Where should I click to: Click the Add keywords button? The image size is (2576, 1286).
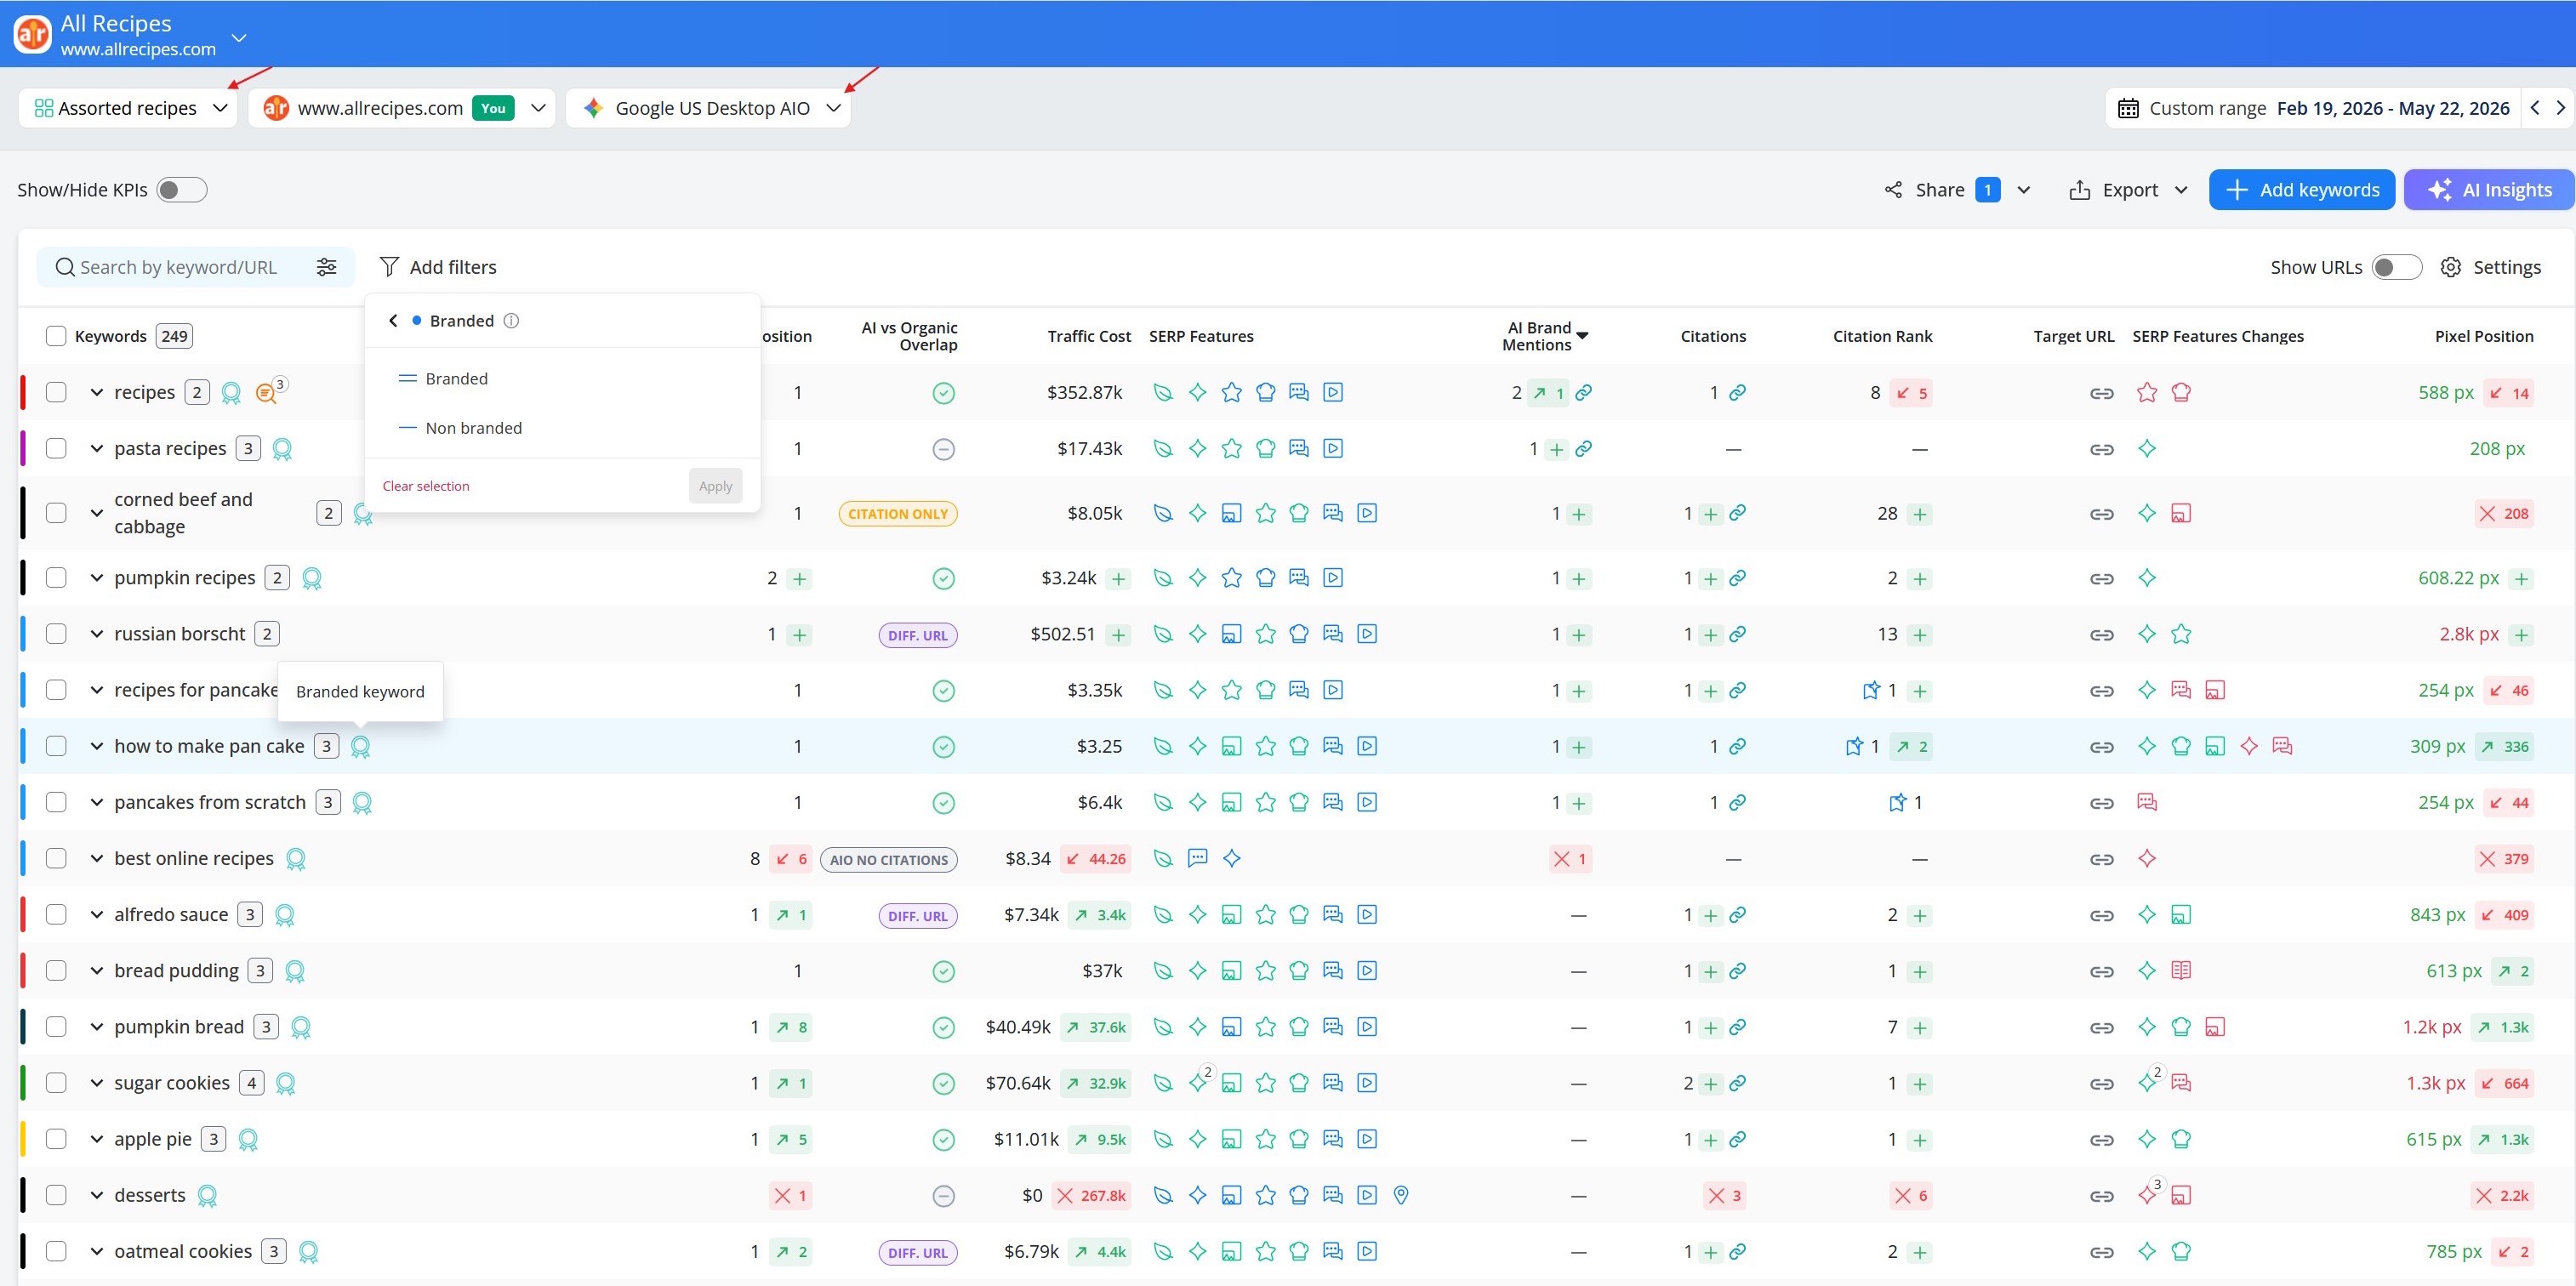click(x=2302, y=190)
